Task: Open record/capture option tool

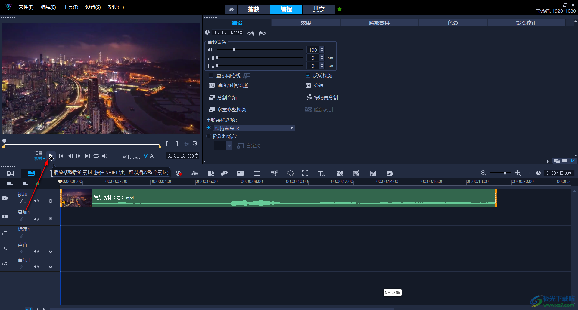Action: pyautogui.click(x=178, y=173)
